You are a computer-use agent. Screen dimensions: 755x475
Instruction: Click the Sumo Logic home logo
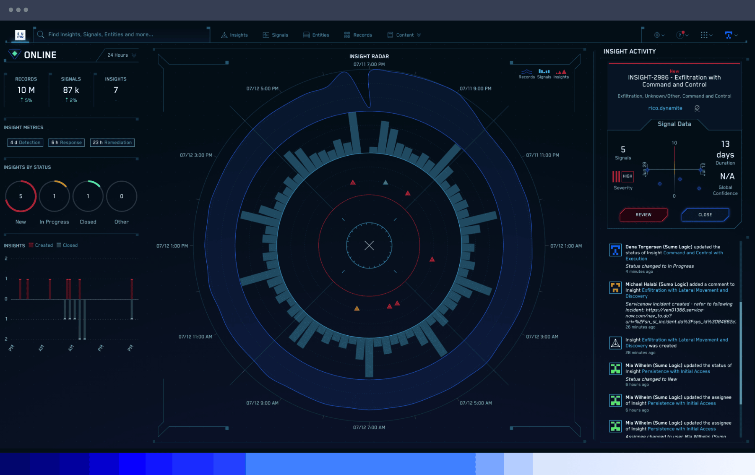[x=20, y=35]
